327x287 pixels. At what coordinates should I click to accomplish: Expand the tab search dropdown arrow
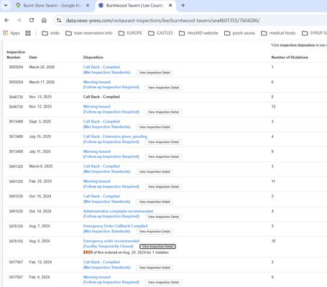point(6,5)
